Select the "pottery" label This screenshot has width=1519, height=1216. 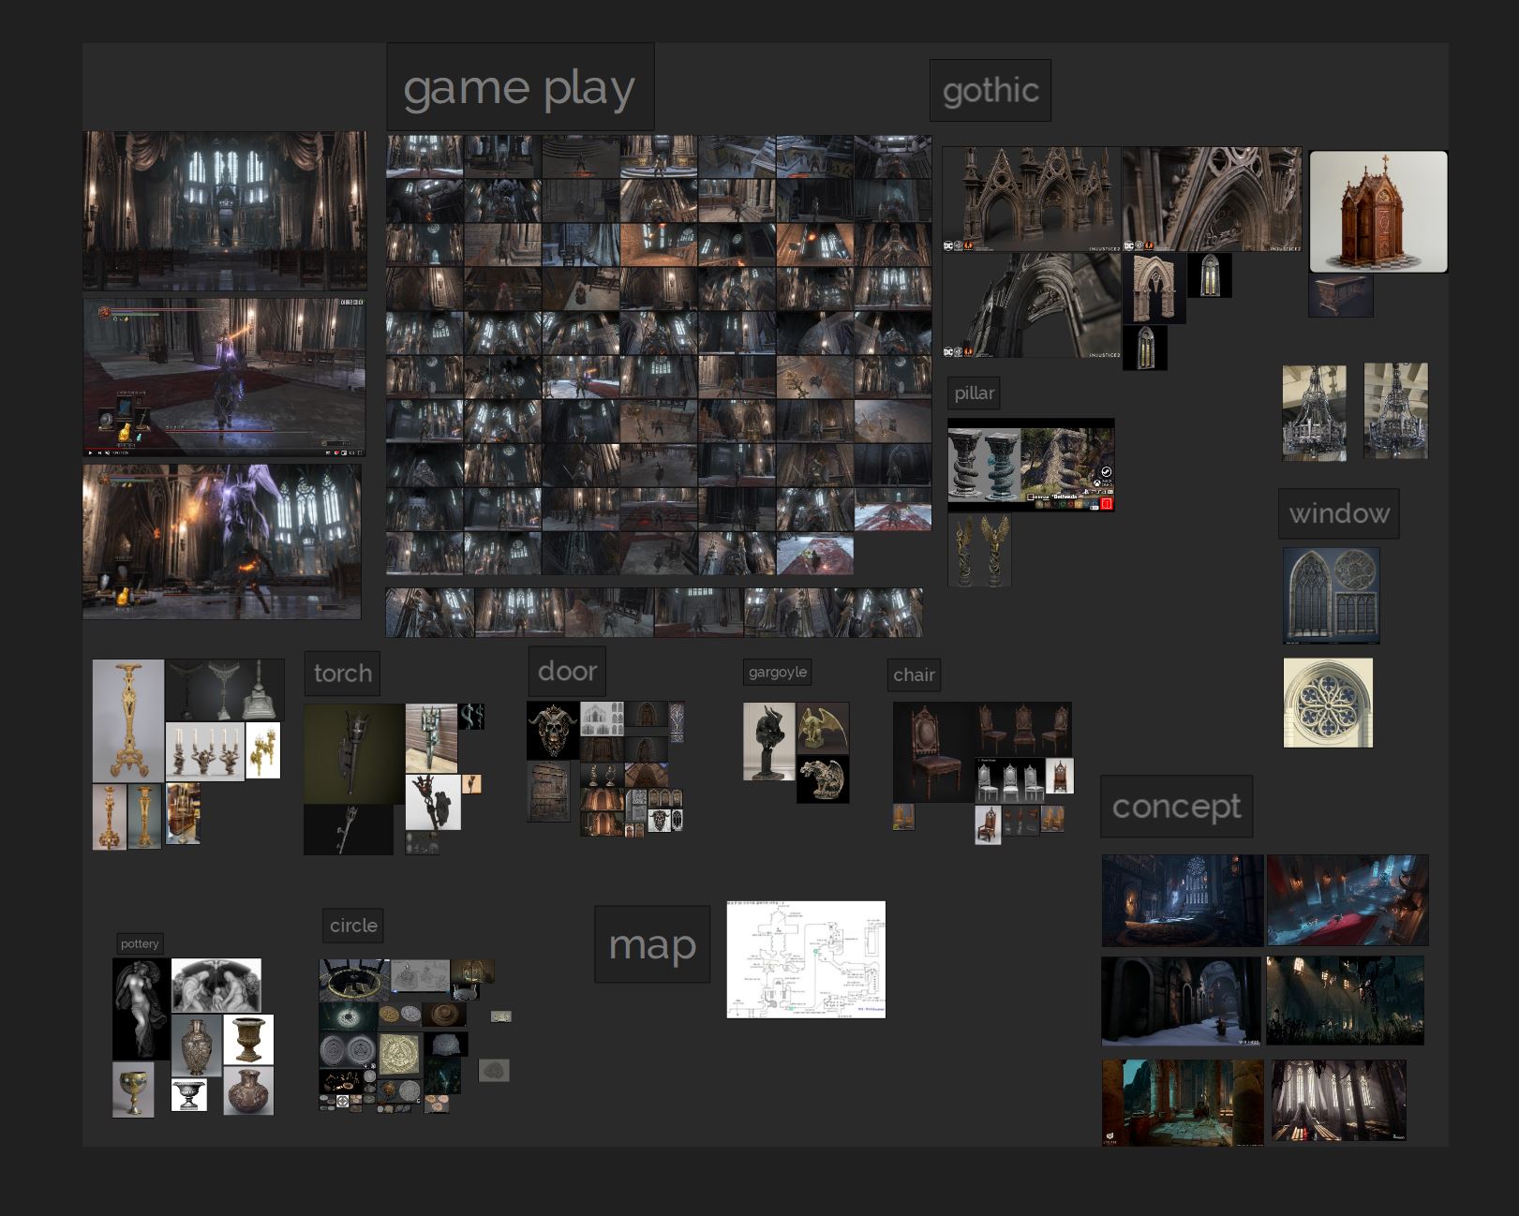140,943
